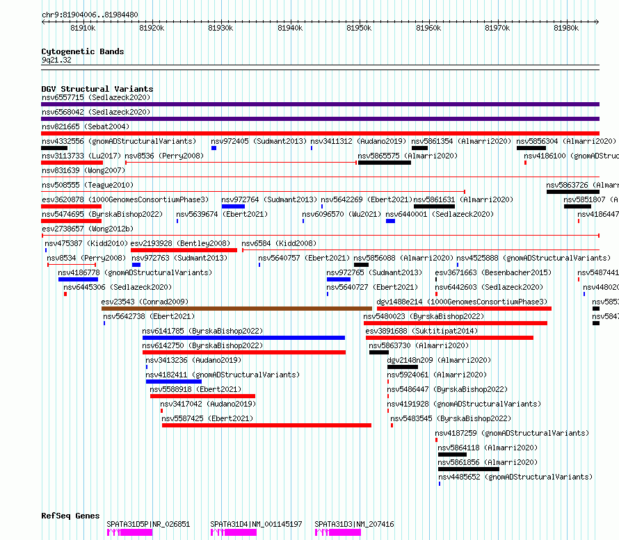The width and height of the screenshot is (619, 540).
Task: Click the red nsv6142750 (ByrskaBishop2022) bar
Action: click(x=244, y=352)
